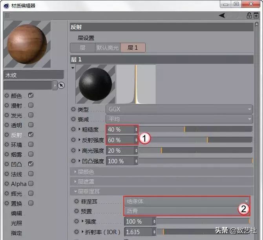The width and height of the screenshot is (263, 240).
Task: Expand the 高光强度 parameter triangle
Action: click(79, 150)
